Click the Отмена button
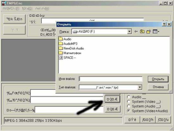Screen dimensions: 174x131 click(158, 87)
